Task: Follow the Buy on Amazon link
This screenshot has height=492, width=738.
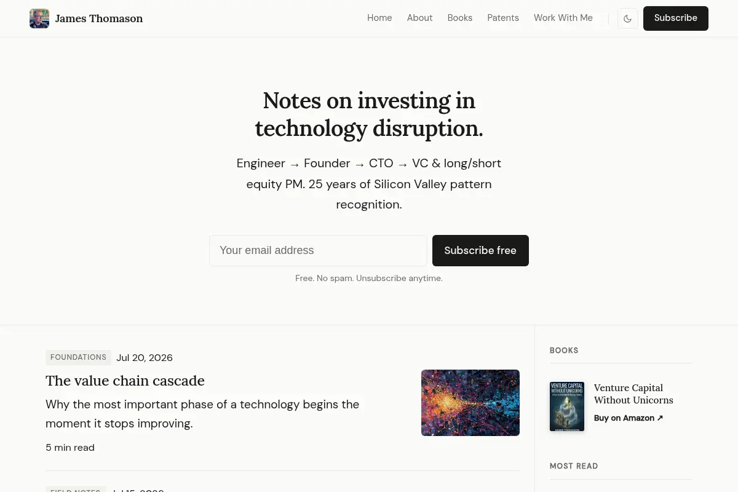Action: point(629,418)
